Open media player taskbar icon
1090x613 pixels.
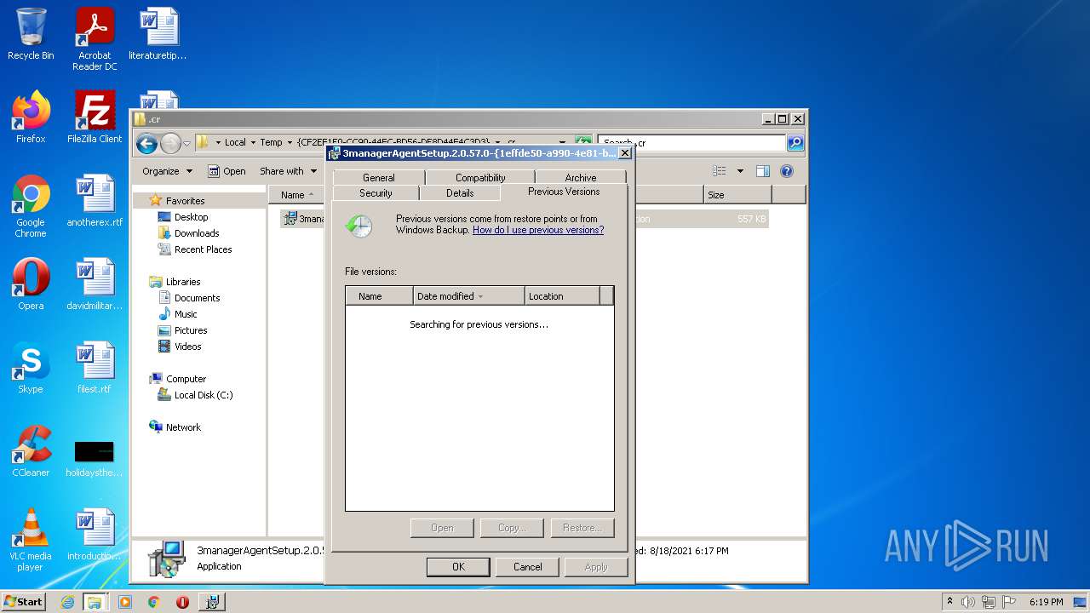pyautogui.click(x=125, y=602)
